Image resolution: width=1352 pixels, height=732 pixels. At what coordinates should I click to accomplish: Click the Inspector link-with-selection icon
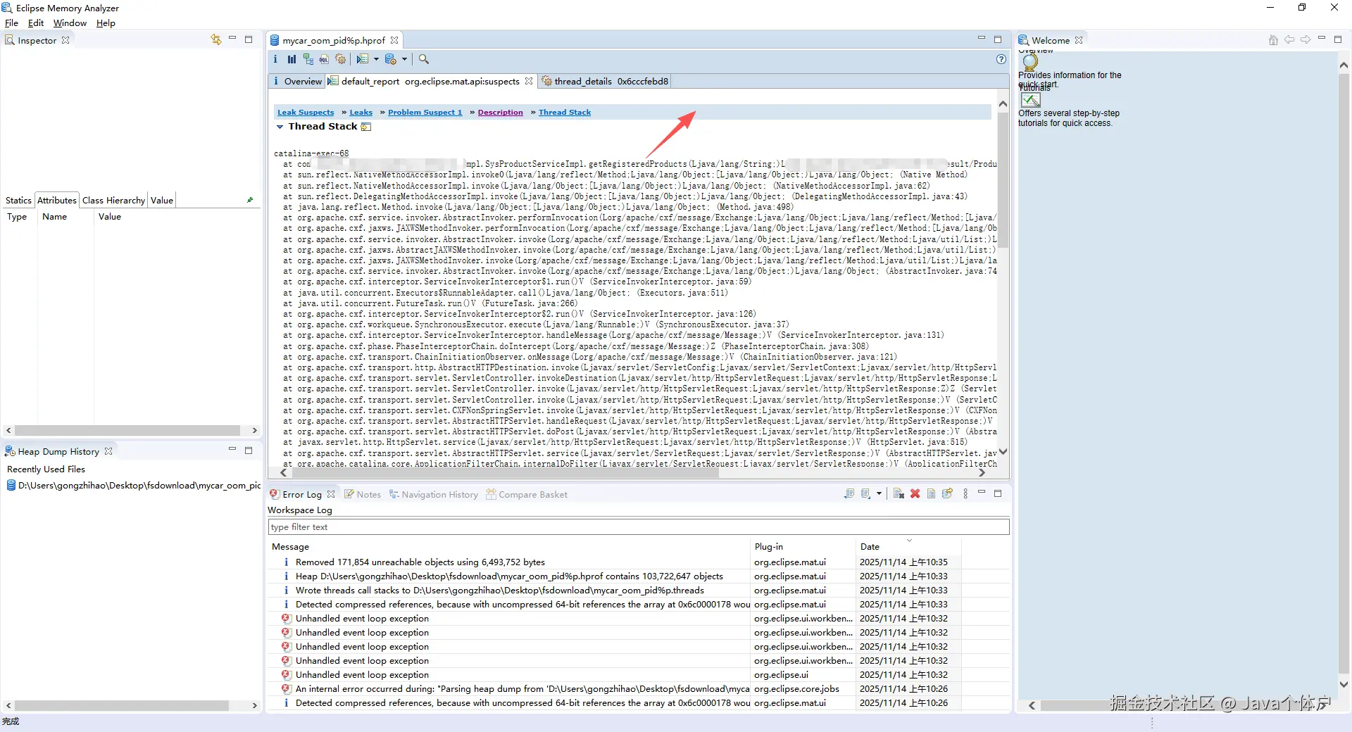tap(216, 39)
